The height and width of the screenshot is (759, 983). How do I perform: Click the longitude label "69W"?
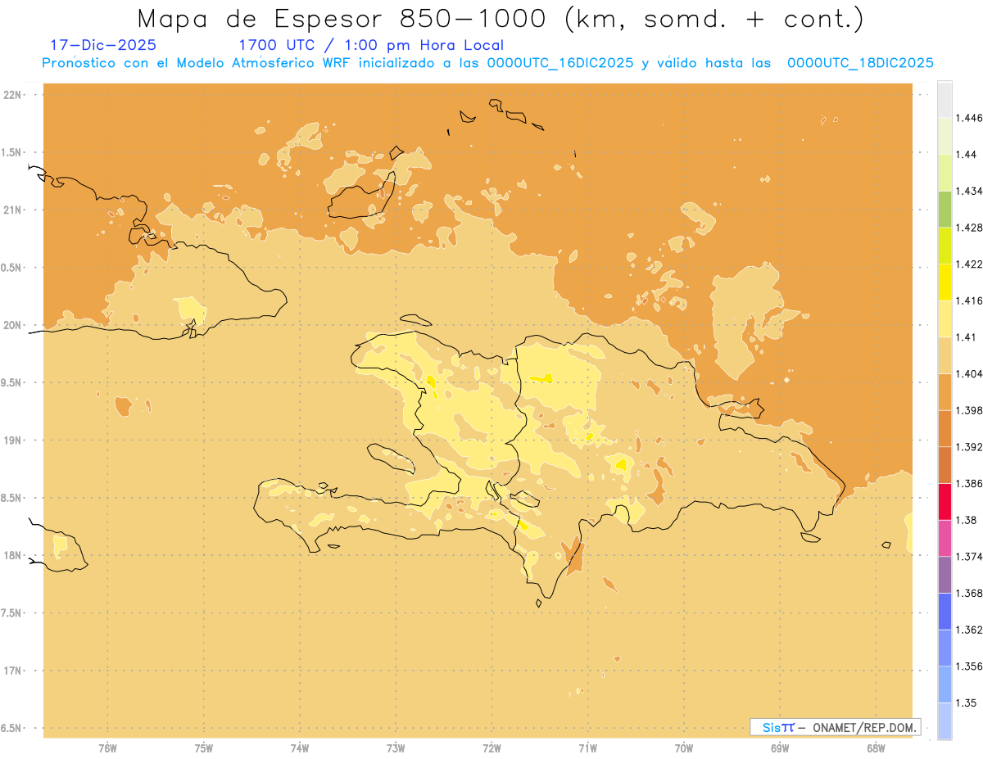780,748
